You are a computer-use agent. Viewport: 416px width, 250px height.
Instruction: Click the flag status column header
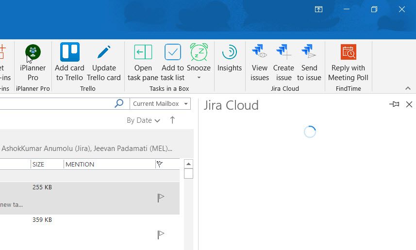point(159,164)
